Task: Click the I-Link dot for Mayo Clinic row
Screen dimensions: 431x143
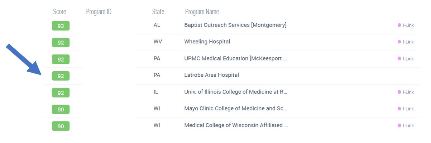Action: tap(399, 109)
